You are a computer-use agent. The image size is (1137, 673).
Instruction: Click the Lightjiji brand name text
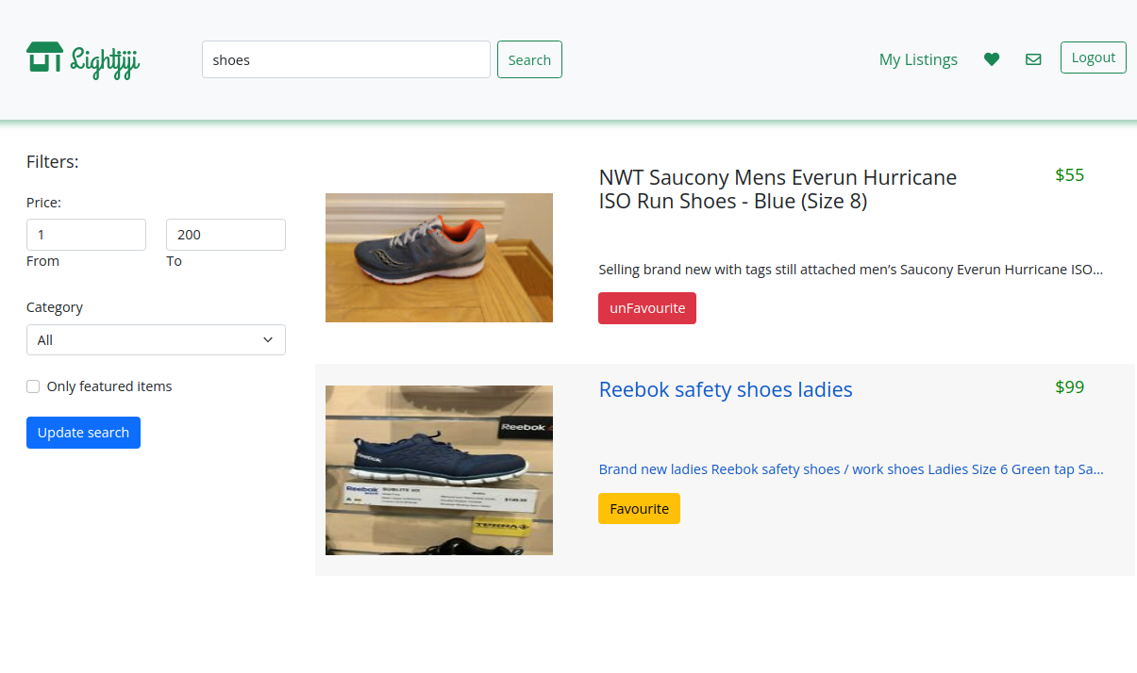(x=106, y=61)
